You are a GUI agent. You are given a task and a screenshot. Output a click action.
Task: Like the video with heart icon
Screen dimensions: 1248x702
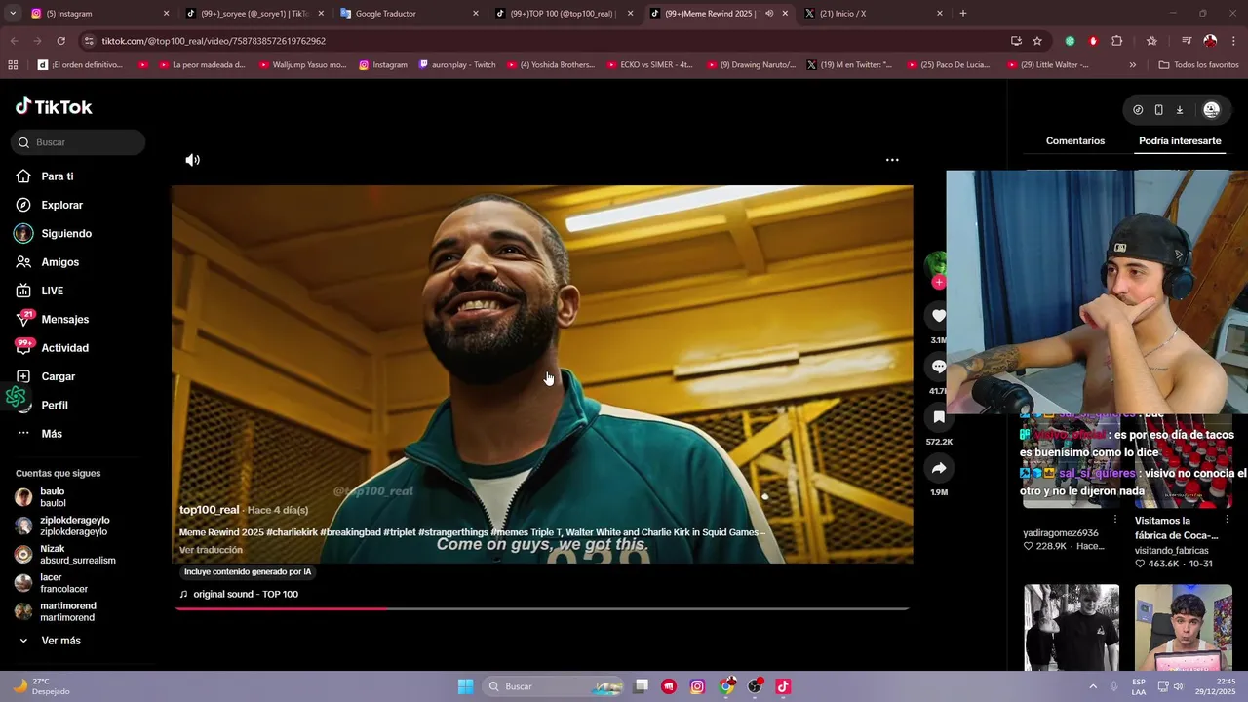click(x=939, y=316)
